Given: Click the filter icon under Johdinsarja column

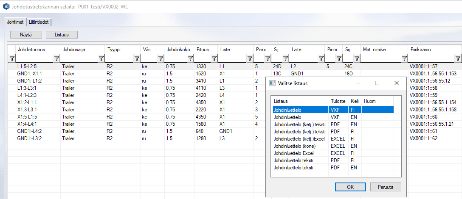Looking at the screenshot, I should click(x=101, y=58).
